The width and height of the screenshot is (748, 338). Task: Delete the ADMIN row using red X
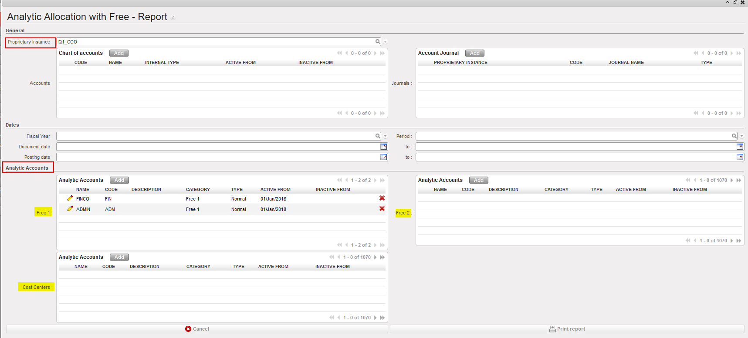click(x=382, y=209)
